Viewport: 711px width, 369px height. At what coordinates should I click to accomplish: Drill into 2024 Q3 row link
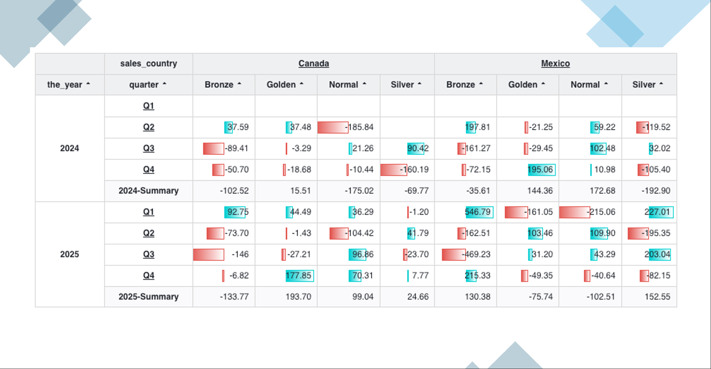click(x=148, y=148)
